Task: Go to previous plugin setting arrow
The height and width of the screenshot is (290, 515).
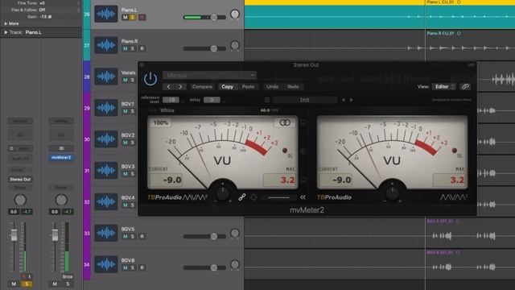Action: (169, 87)
